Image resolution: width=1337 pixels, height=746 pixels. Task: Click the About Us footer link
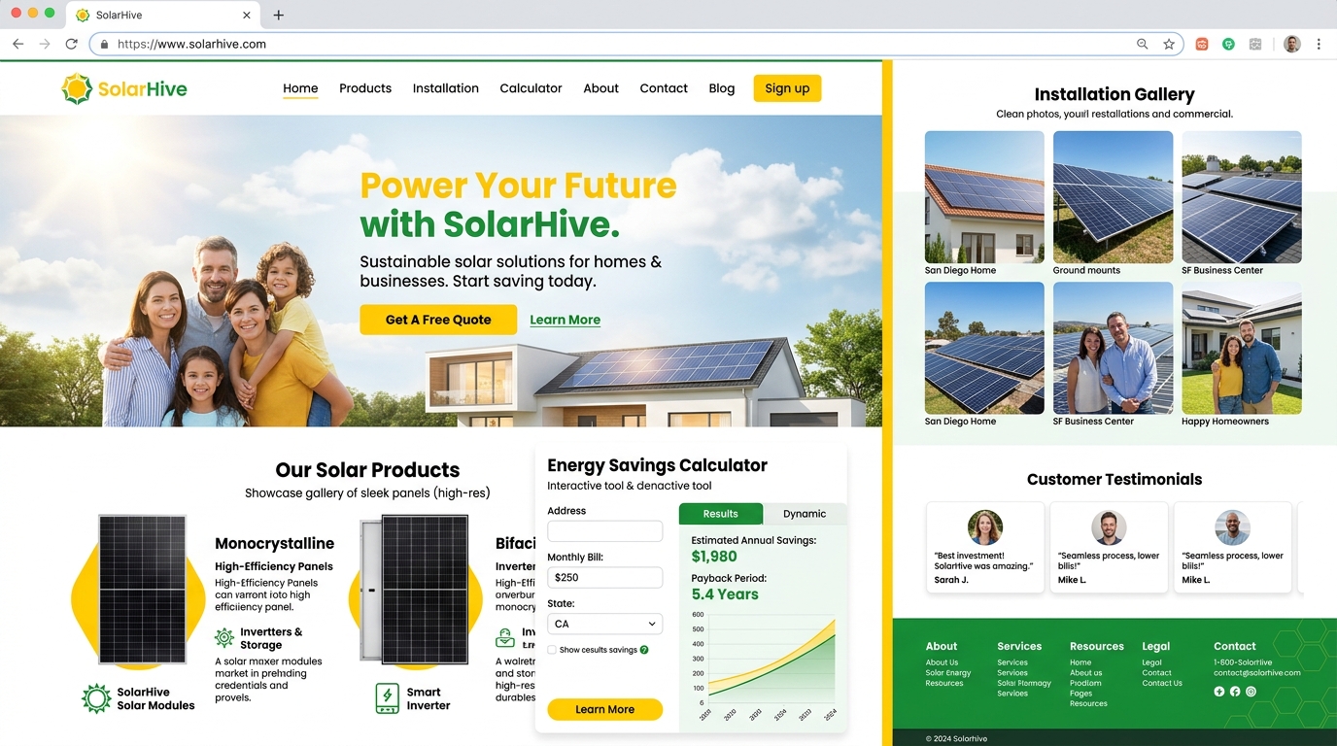942,662
